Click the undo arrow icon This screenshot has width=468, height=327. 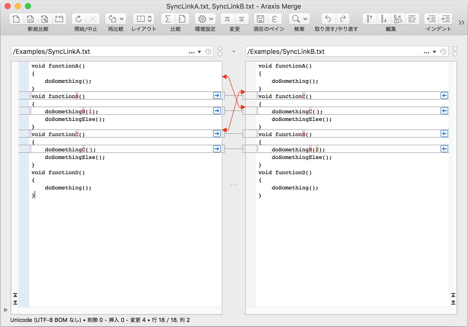coord(328,19)
